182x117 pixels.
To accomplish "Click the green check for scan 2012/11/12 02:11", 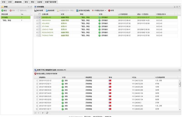I will tap(63, 84).
